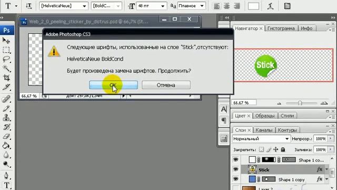Open the Заливка fill slider arrow
The image size is (337, 190).
(x=331, y=149)
